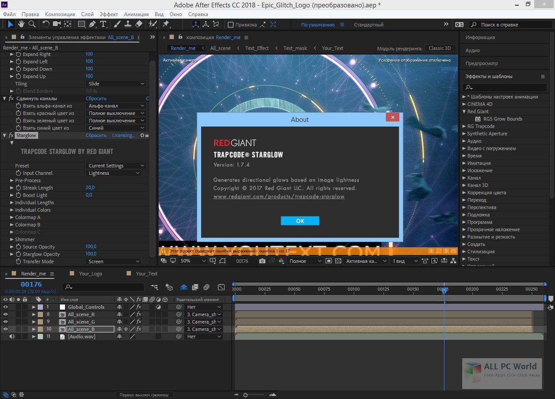Image resolution: width=555 pixels, height=399 pixels.
Task: Switch to the Your_Logo timeline tab
Action: pos(90,274)
